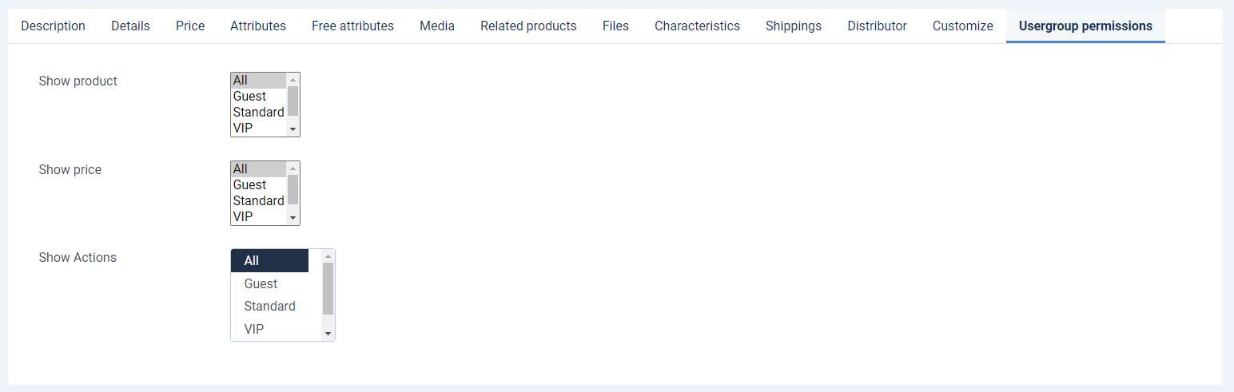
Task: Select Standard in Show price list
Action: 258,200
